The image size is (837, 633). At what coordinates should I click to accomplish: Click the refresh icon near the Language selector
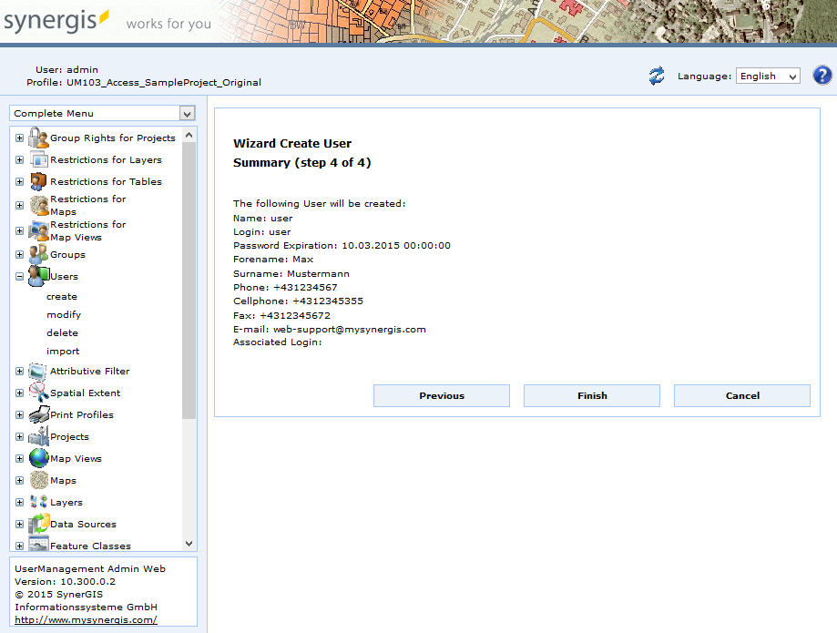coord(656,76)
